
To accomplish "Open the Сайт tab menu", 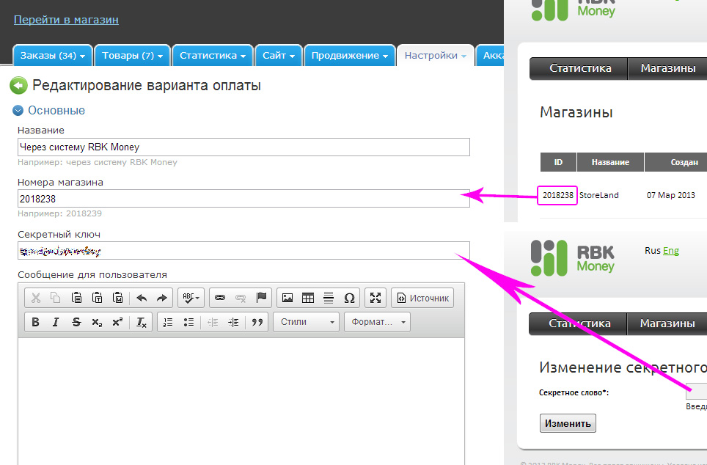I will pyautogui.click(x=279, y=56).
